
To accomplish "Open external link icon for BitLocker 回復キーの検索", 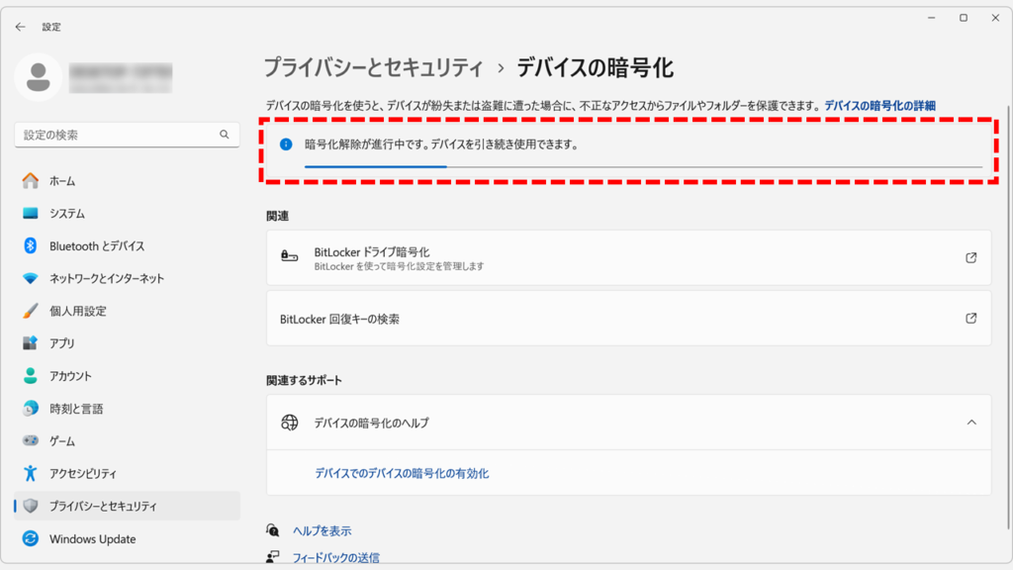I will (971, 318).
